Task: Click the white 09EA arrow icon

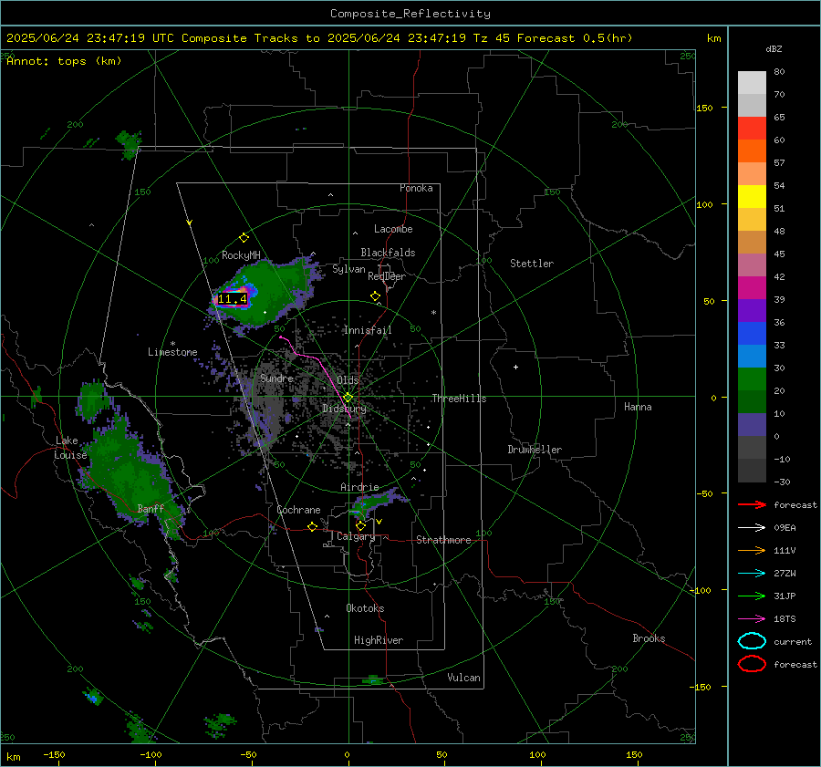Action: (752, 528)
